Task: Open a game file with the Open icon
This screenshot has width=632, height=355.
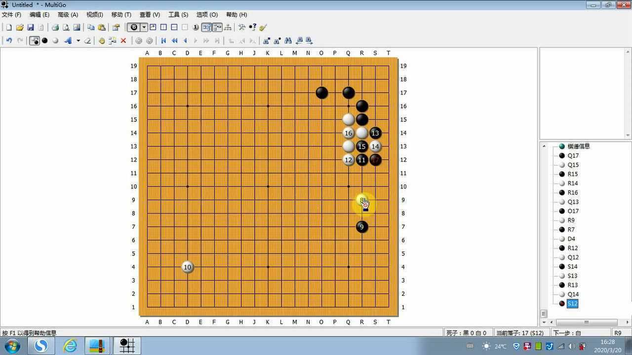Action: 20,27
